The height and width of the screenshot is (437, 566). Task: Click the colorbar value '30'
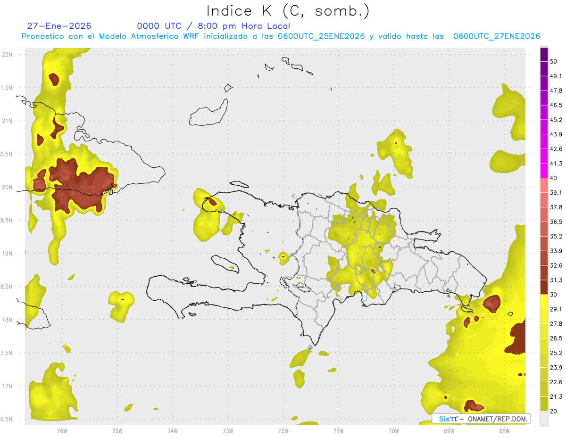[554, 295]
